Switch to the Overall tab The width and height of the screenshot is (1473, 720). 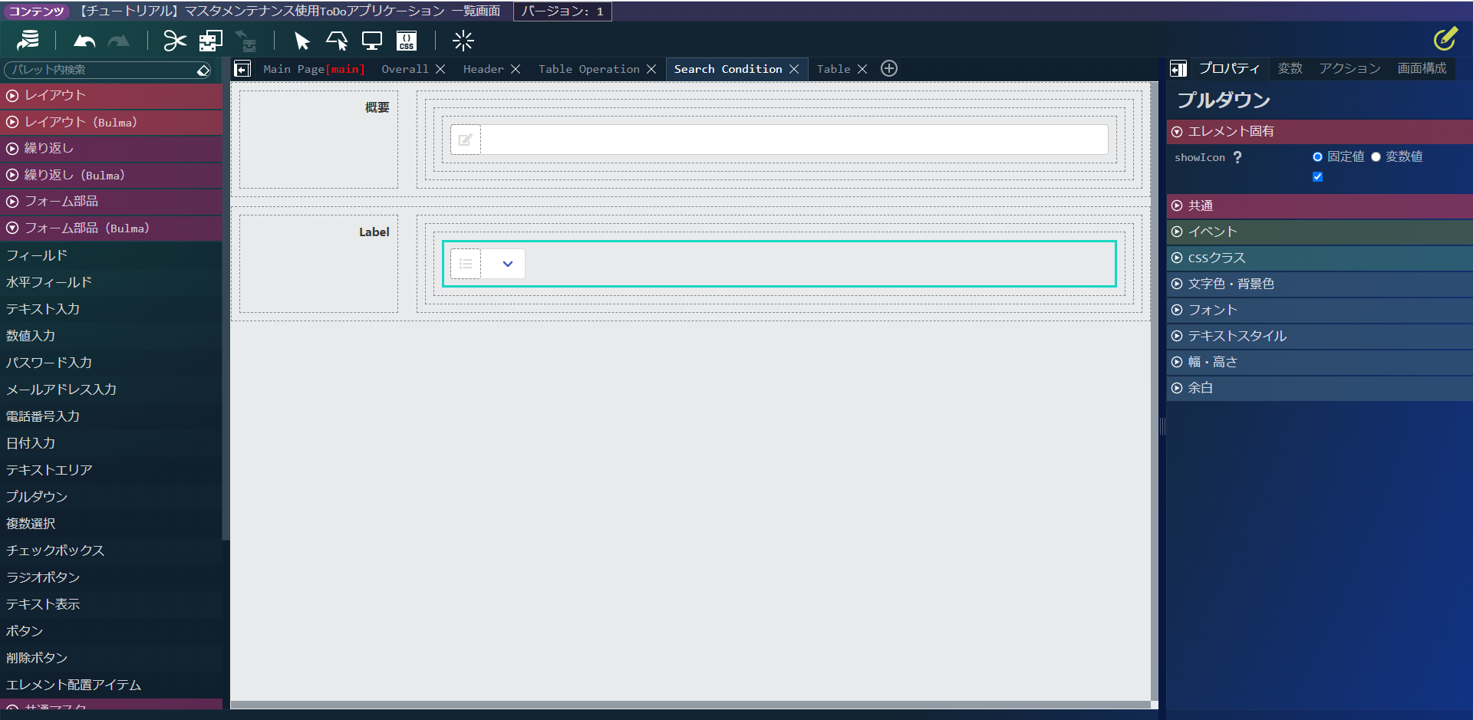pyautogui.click(x=405, y=69)
